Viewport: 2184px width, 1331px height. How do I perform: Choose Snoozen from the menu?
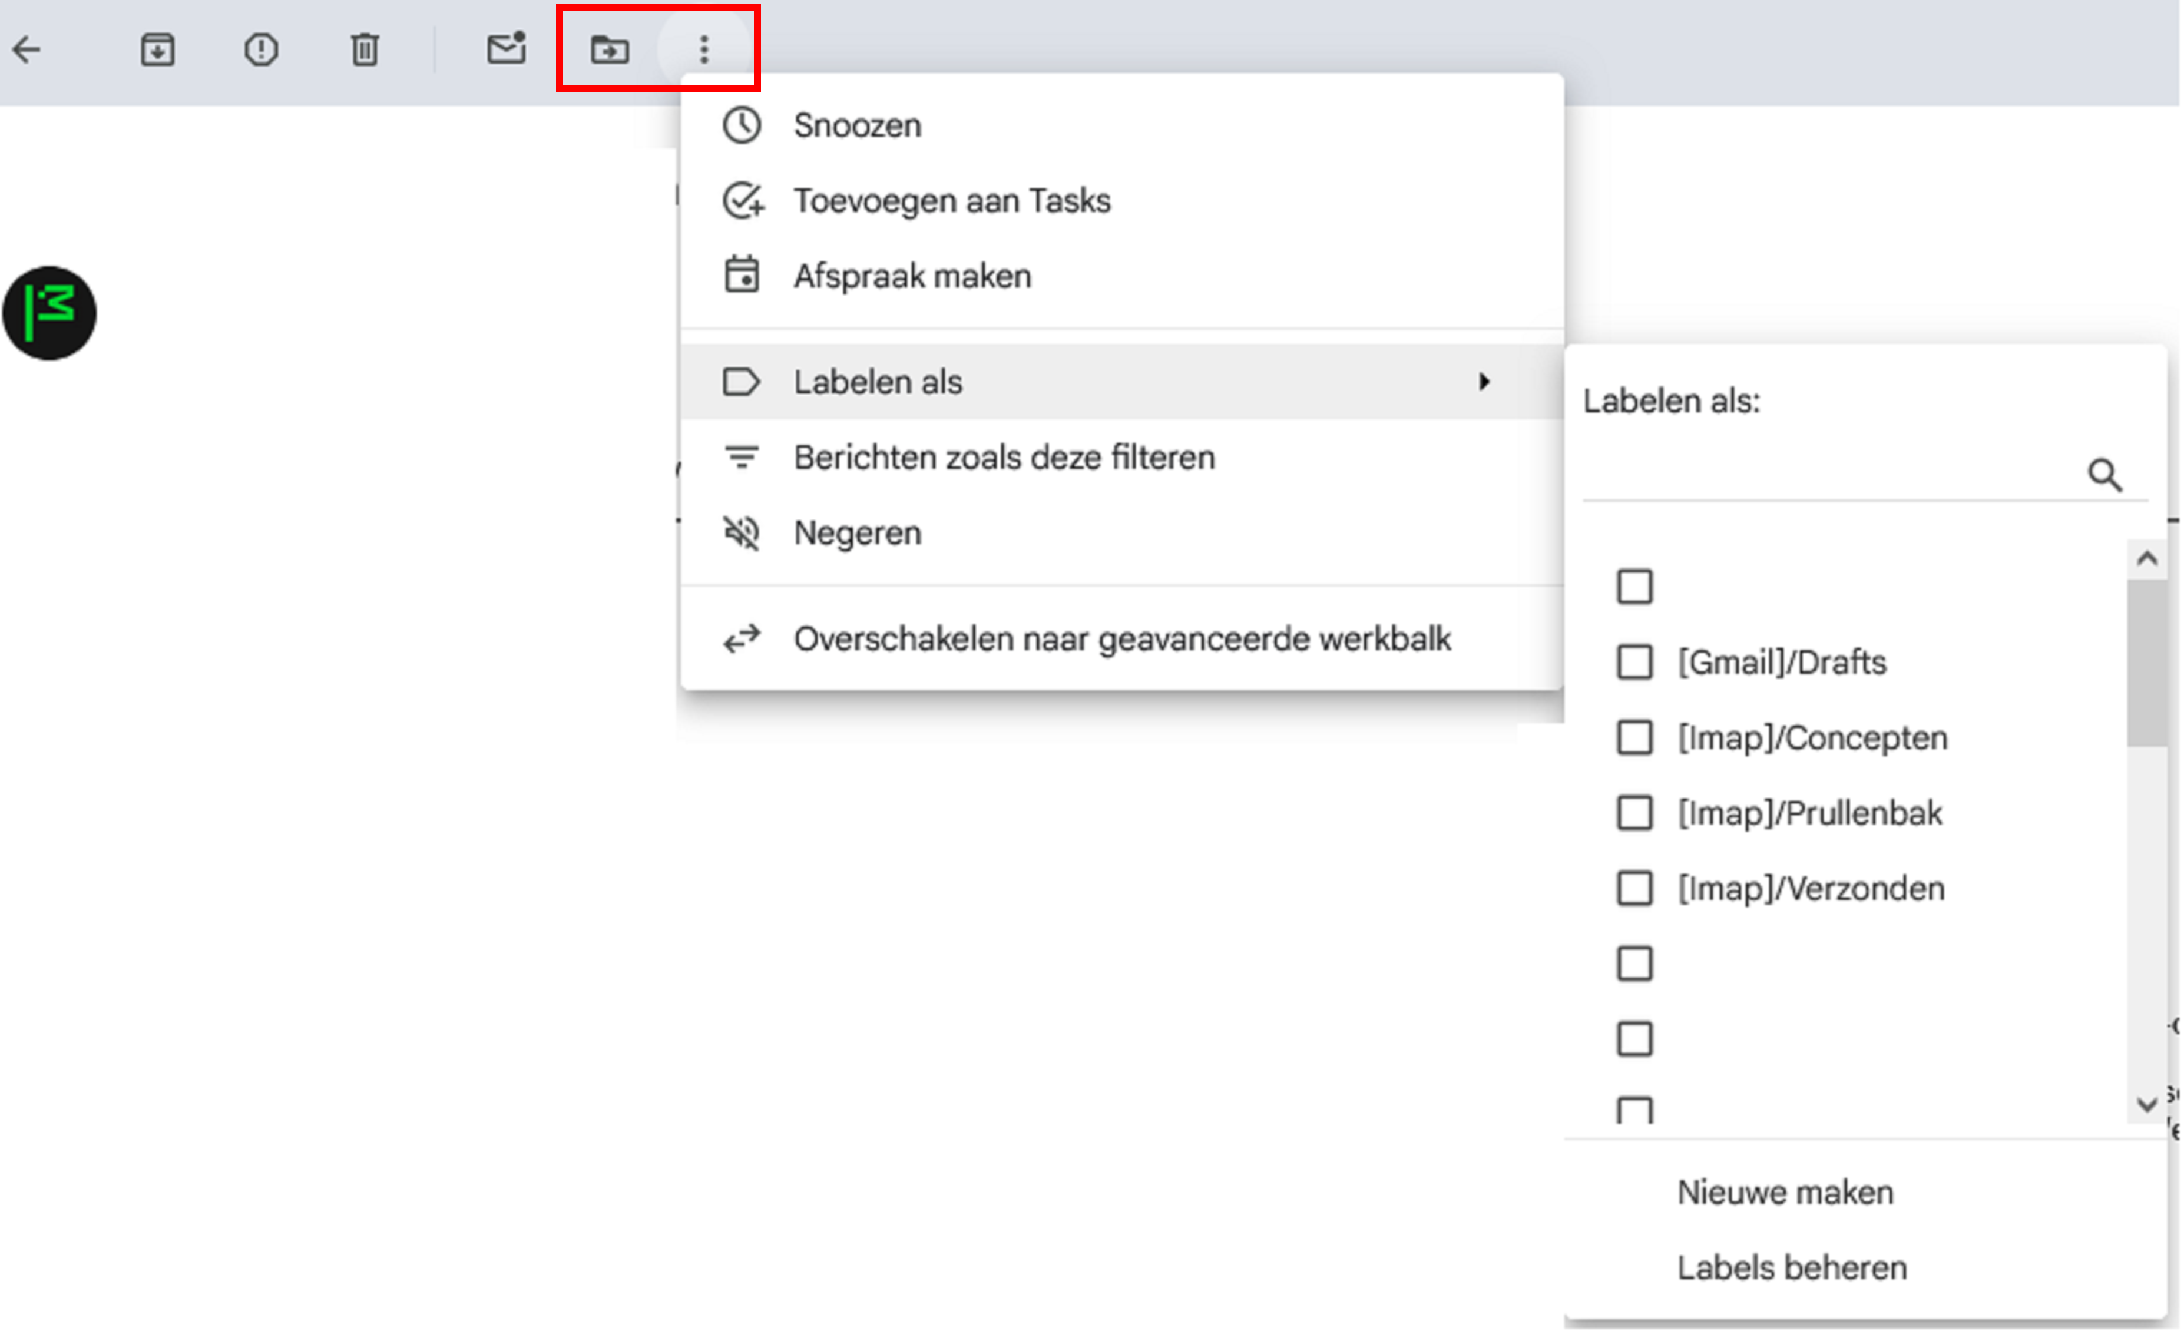coord(857,126)
